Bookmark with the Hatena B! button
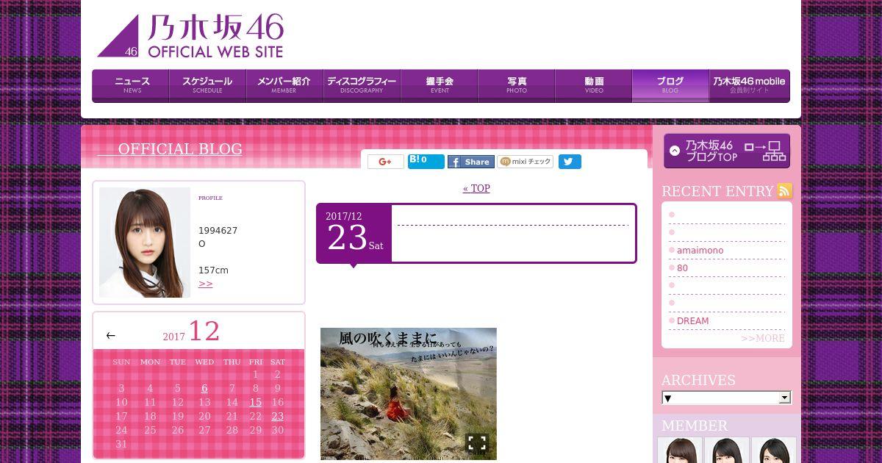The height and width of the screenshot is (463, 882). tap(426, 162)
